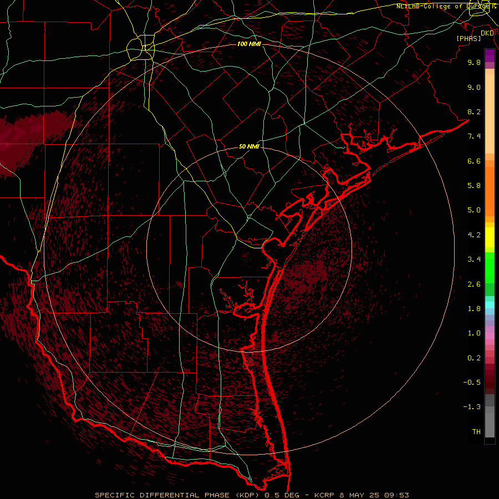Click the 1.0 legend value

click(474, 333)
